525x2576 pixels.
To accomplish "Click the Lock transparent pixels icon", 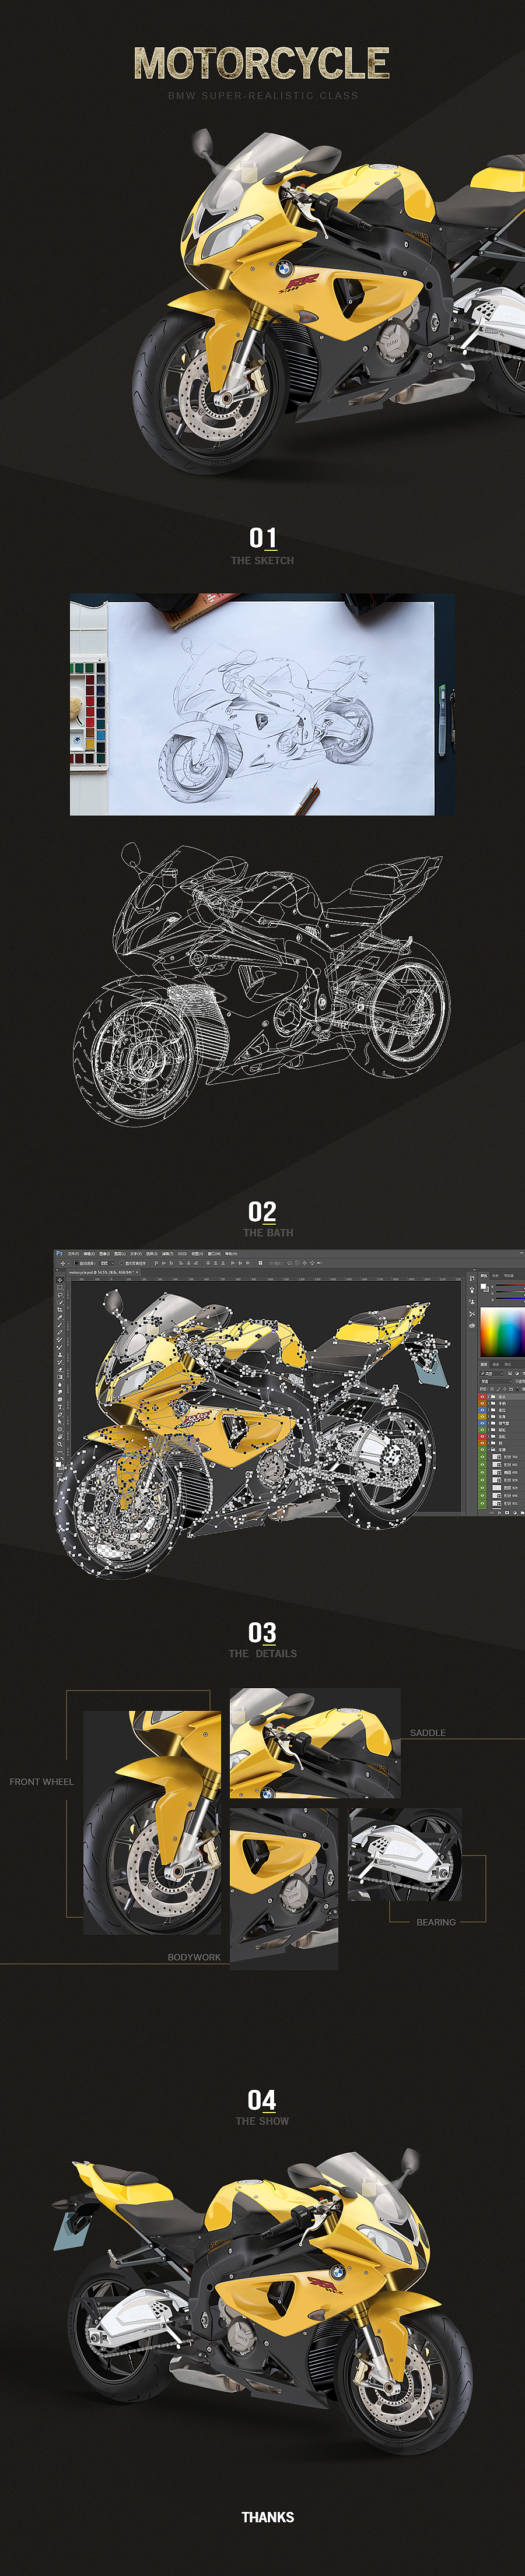I will click(x=492, y=1389).
